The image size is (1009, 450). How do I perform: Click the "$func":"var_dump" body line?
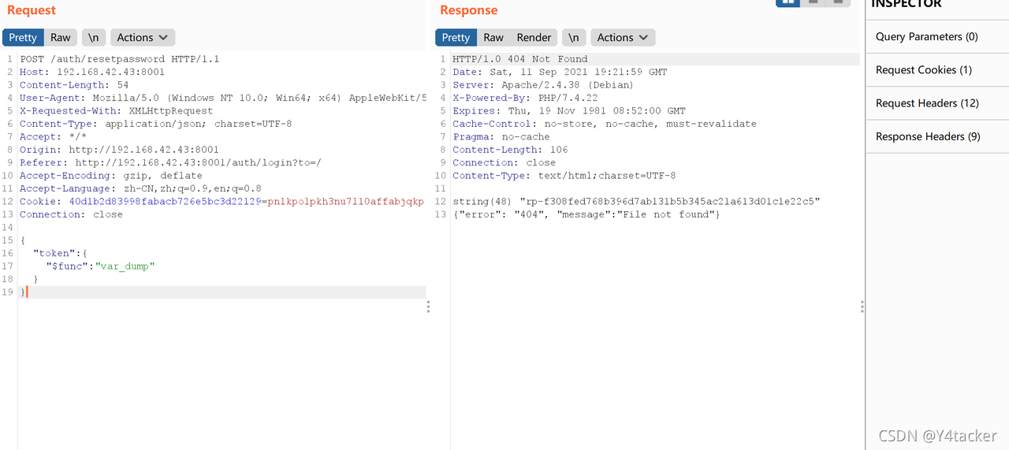coord(100,266)
